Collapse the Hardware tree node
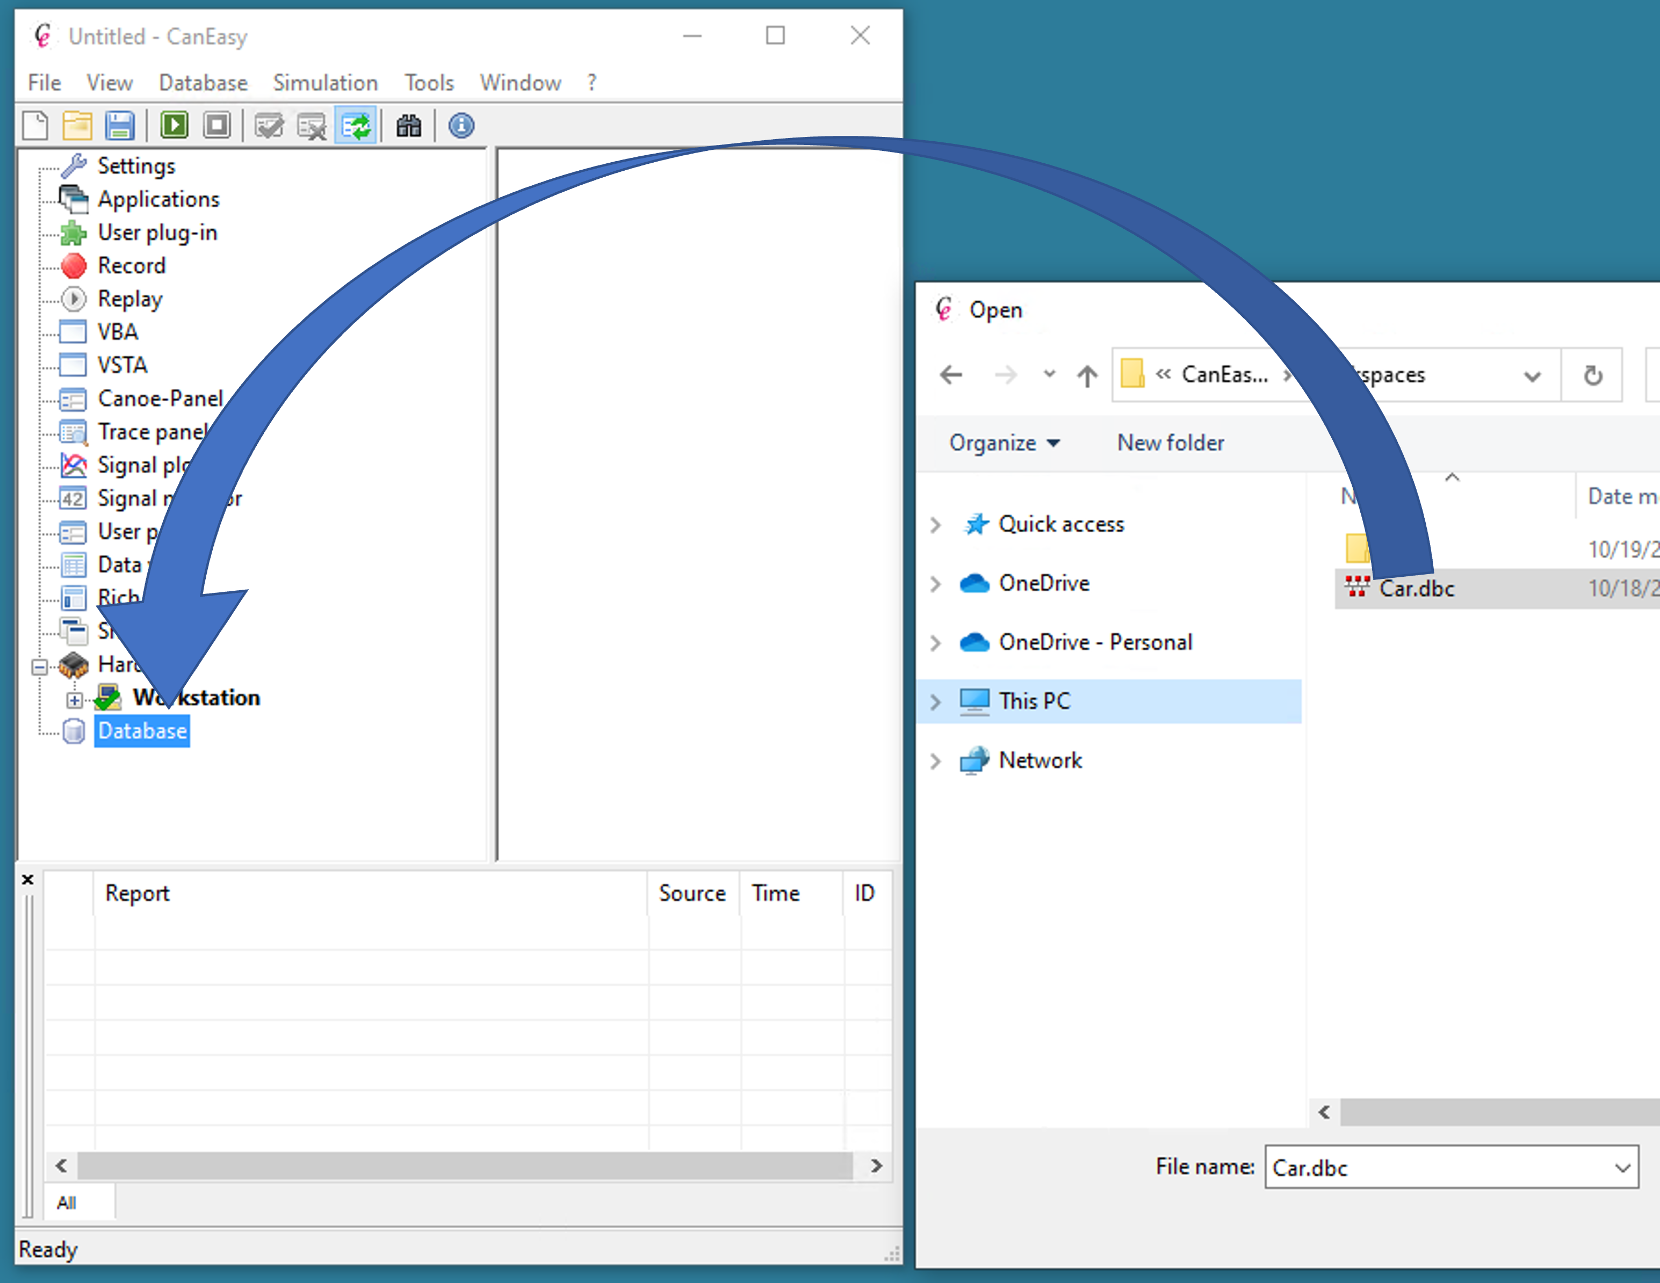Screen dimensions: 1660x1283 tap(39, 667)
